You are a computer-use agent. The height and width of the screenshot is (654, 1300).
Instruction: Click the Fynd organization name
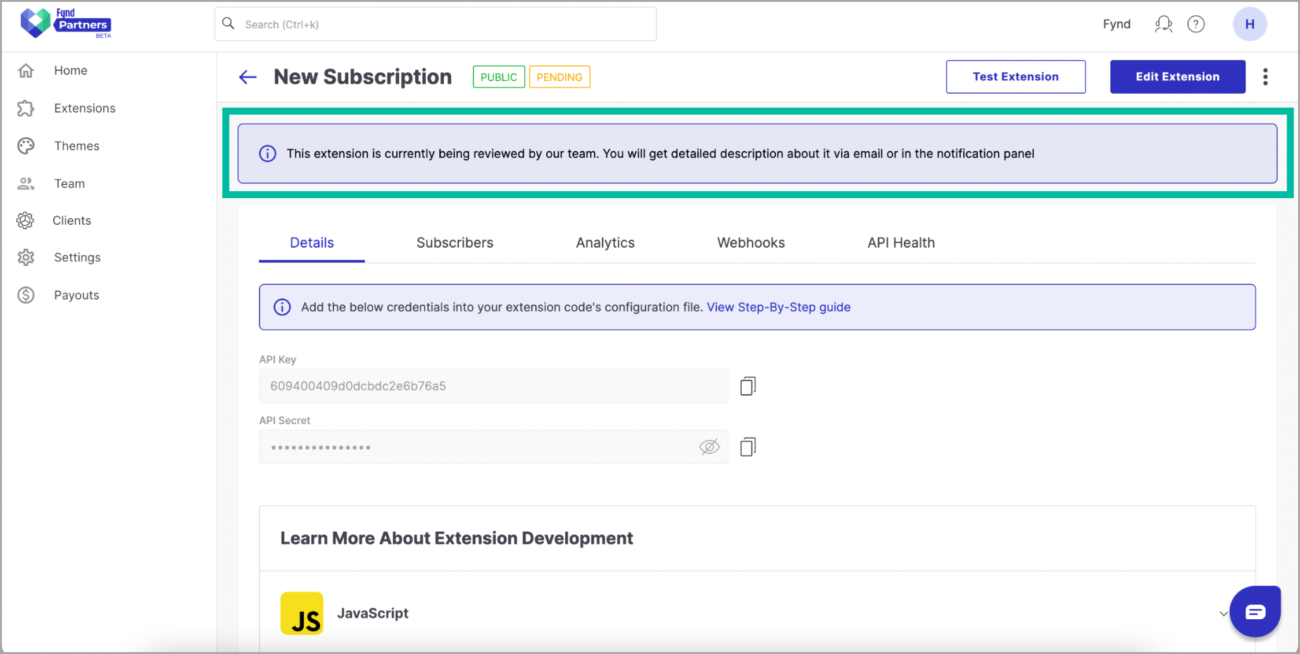pyautogui.click(x=1116, y=24)
